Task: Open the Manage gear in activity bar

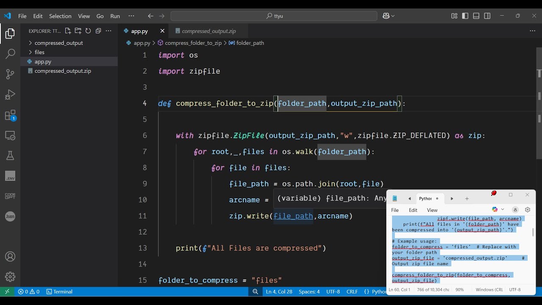Action: pos(10,277)
